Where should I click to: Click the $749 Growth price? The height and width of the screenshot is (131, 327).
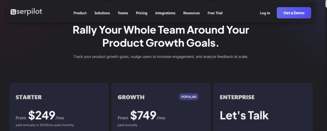(x=143, y=115)
